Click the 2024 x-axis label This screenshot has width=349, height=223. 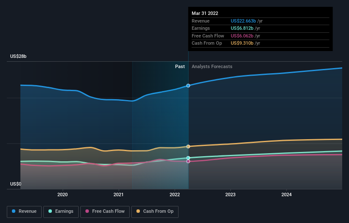pyautogui.click(x=287, y=194)
